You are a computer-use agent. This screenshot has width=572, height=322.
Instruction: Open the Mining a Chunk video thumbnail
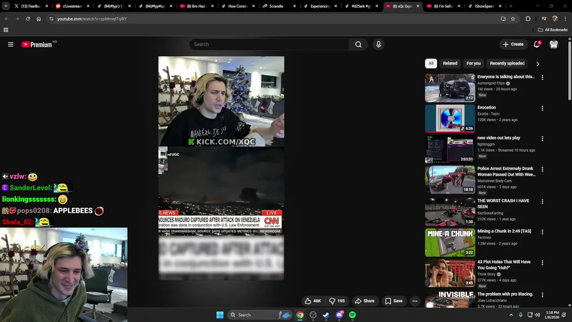coord(450,243)
